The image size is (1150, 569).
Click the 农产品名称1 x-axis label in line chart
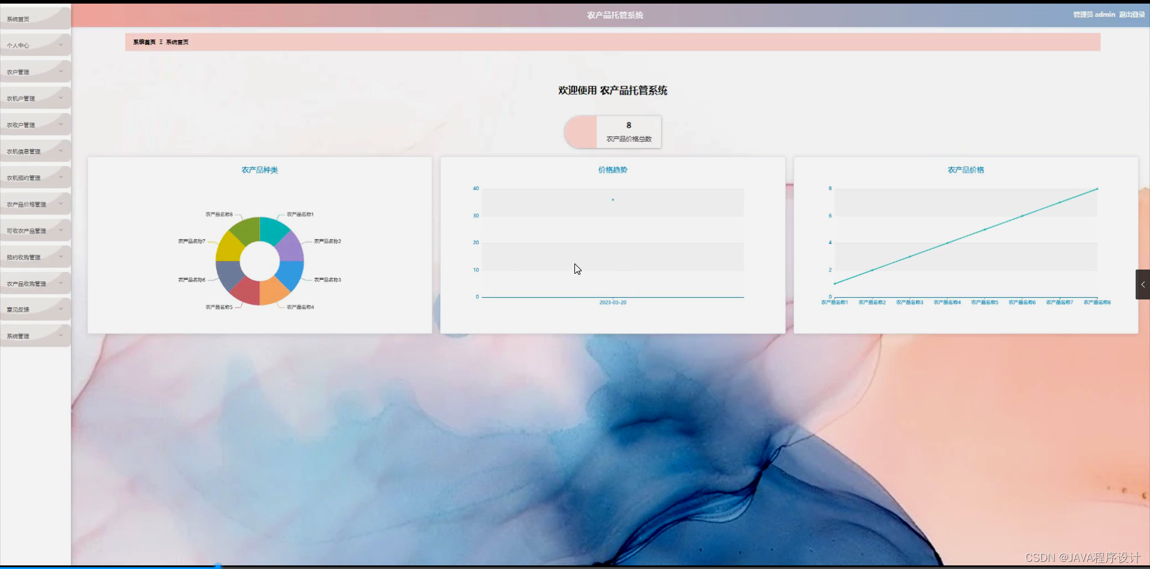click(834, 302)
